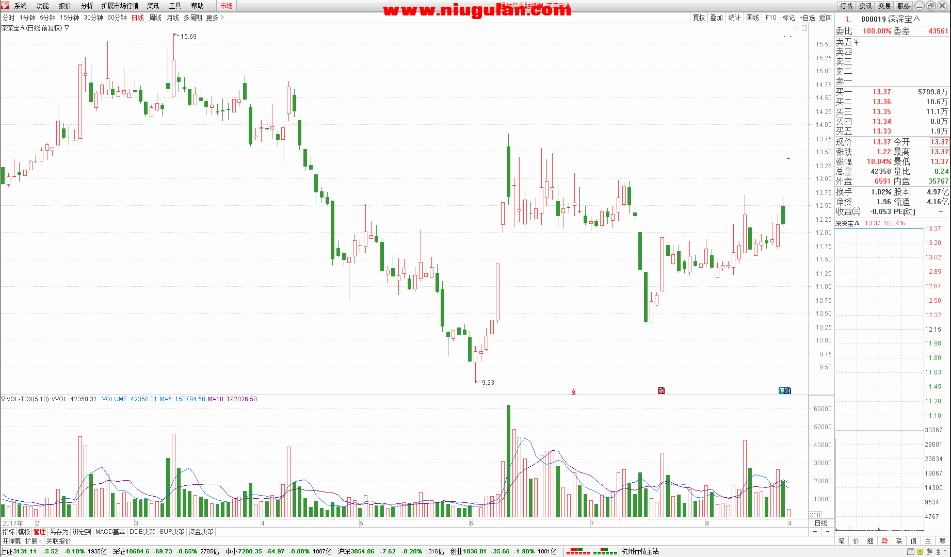Switch to 5分钟 period
The width and height of the screenshot is (951, 557).
(48, 18)
